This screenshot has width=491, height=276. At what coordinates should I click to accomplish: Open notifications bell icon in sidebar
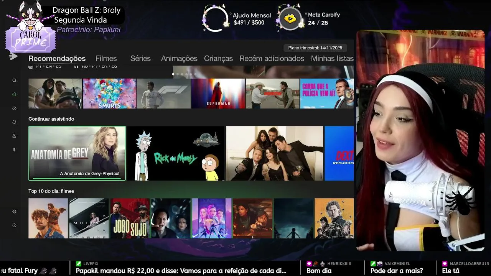click(14, 122)
